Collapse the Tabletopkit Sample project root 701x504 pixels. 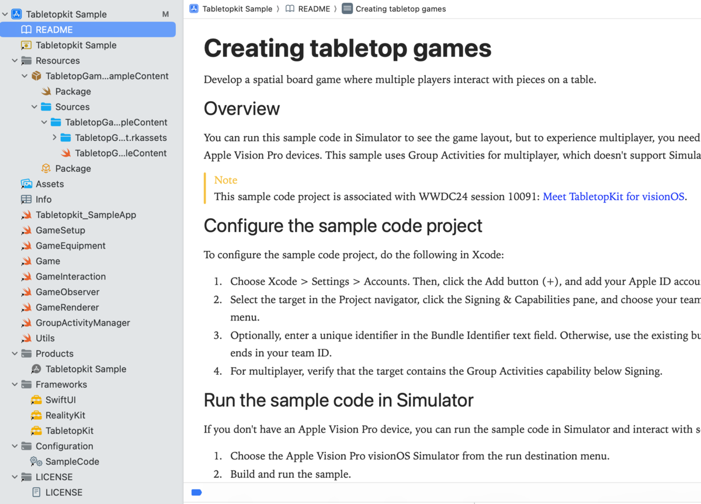(5, 14)
